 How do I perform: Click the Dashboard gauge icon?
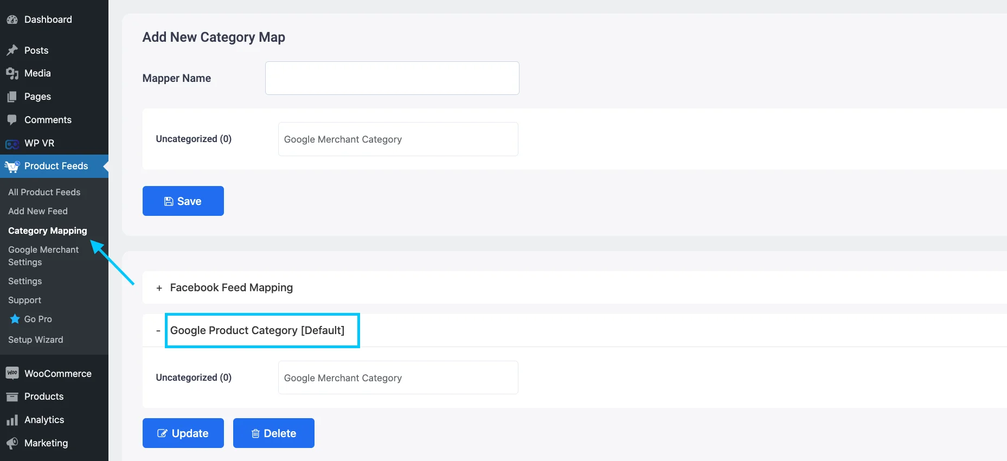click(x=12, y=20)
